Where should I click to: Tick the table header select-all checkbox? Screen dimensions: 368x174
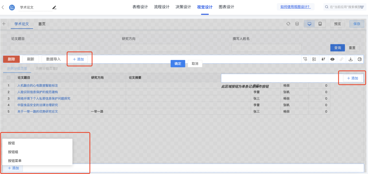tap(9, 78)
